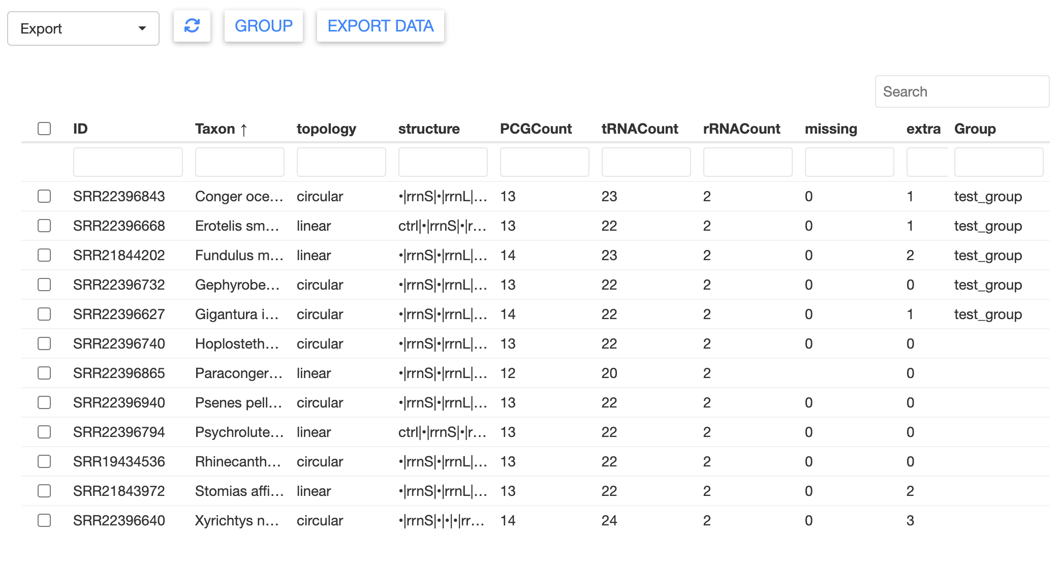Image resolution: width=1059 pixels, height=563 pixels.
Task: Sort by the PCGCount column header
Action: pyautogui.click(x=536, y=129)
